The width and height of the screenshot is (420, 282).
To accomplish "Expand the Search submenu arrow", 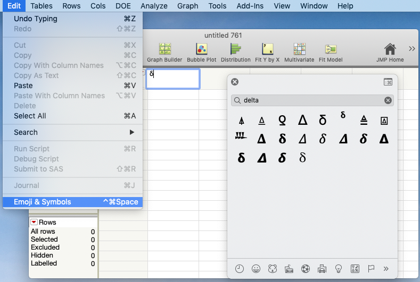I will pos(132,132).
